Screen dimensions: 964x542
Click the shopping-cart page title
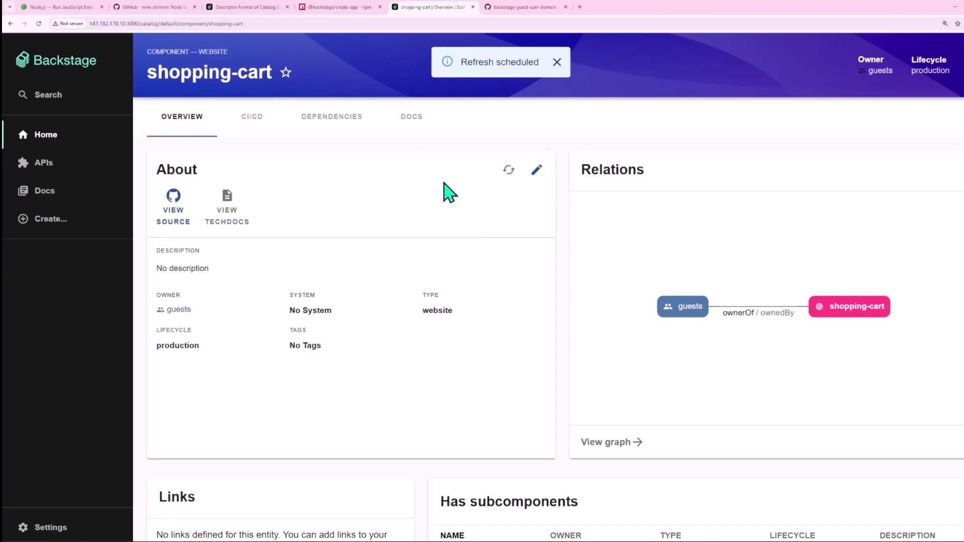click(209, 72)
